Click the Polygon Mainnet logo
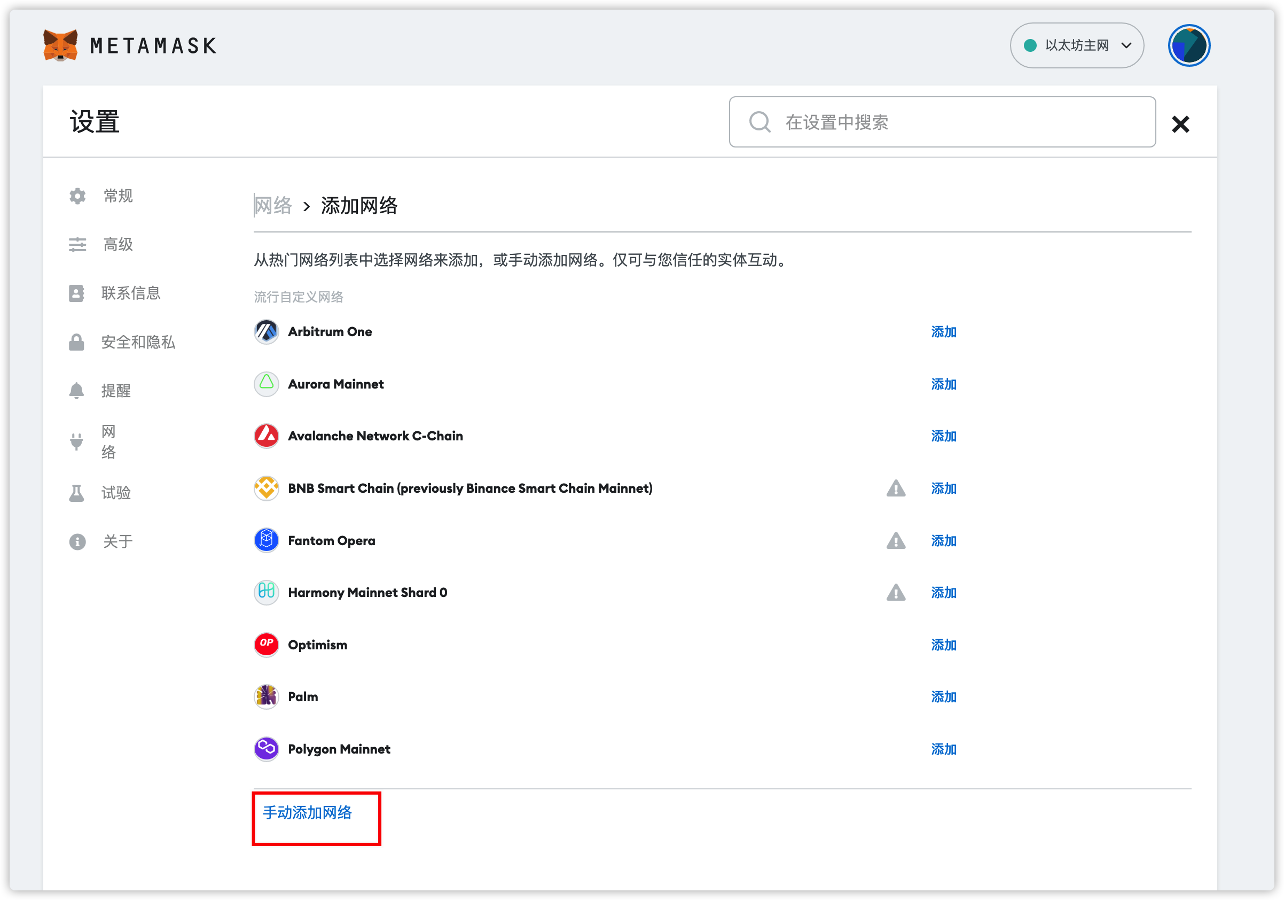Image resolution: width=1284 pixels, height=900 pixels. (x=266, y=749)
